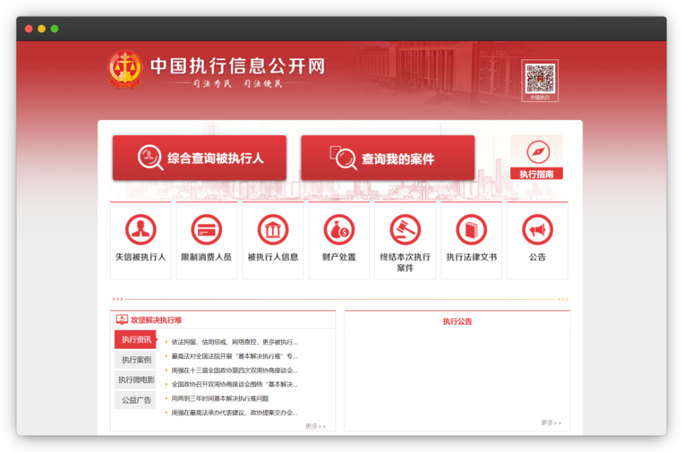Click the 终结本次执行案件 gavel icon
Screen dimensions: 683x452
[405, 229]
